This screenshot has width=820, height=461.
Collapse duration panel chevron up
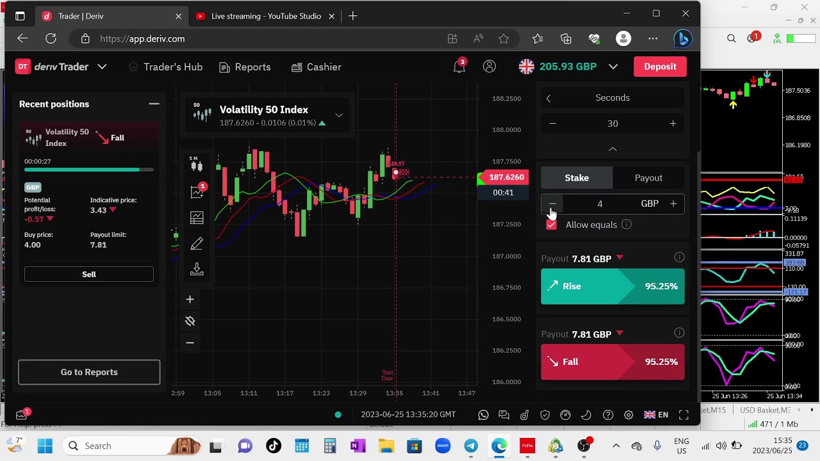pos(612,149)
